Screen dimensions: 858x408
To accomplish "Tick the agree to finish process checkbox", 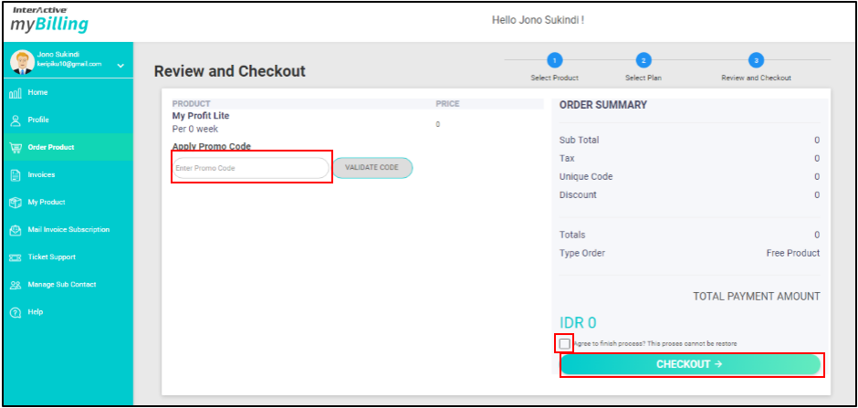I will pos(565,343).
